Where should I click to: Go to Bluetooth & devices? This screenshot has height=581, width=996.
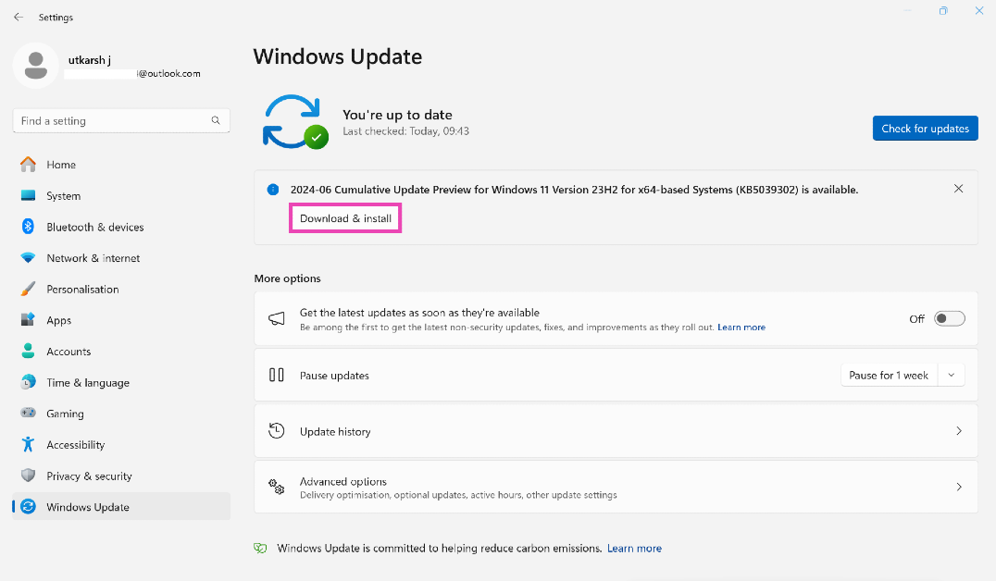coord(121,227)
